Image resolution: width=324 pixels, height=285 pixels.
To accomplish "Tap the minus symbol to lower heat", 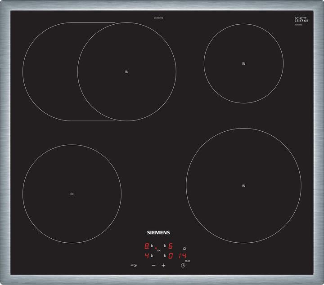I will point(153,265).
